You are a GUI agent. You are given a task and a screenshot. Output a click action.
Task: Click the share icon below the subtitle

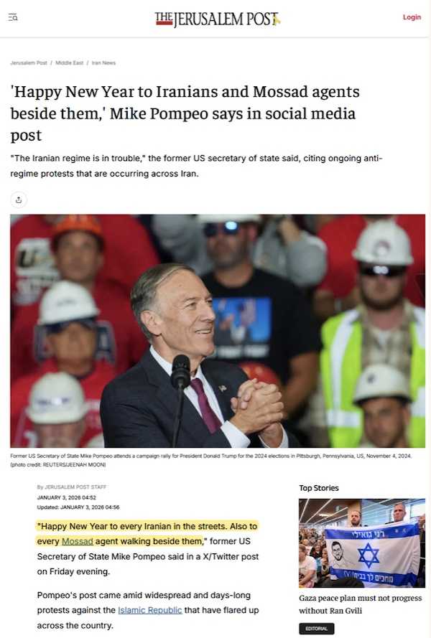point(19,200)
